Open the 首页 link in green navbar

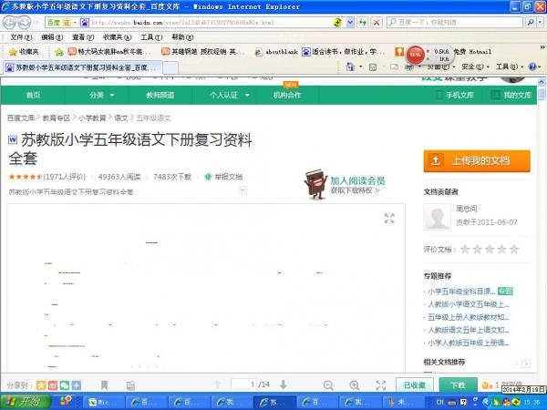click(33, 95)
